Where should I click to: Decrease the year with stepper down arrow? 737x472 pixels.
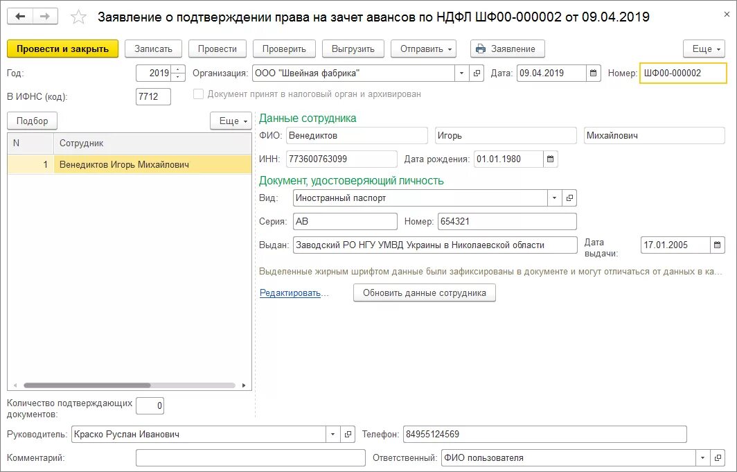[177, 77]
